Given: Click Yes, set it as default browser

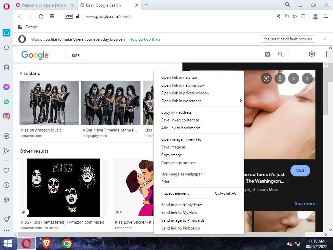Looking at the screenshot, I should coord(288,39).
